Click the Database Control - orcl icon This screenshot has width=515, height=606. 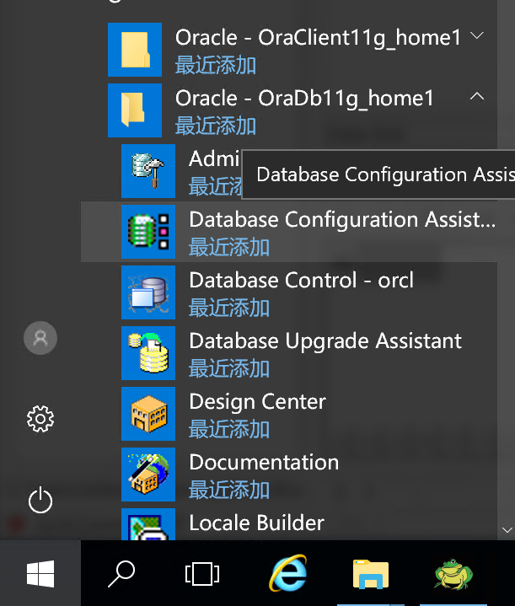(x=148, y=292)
